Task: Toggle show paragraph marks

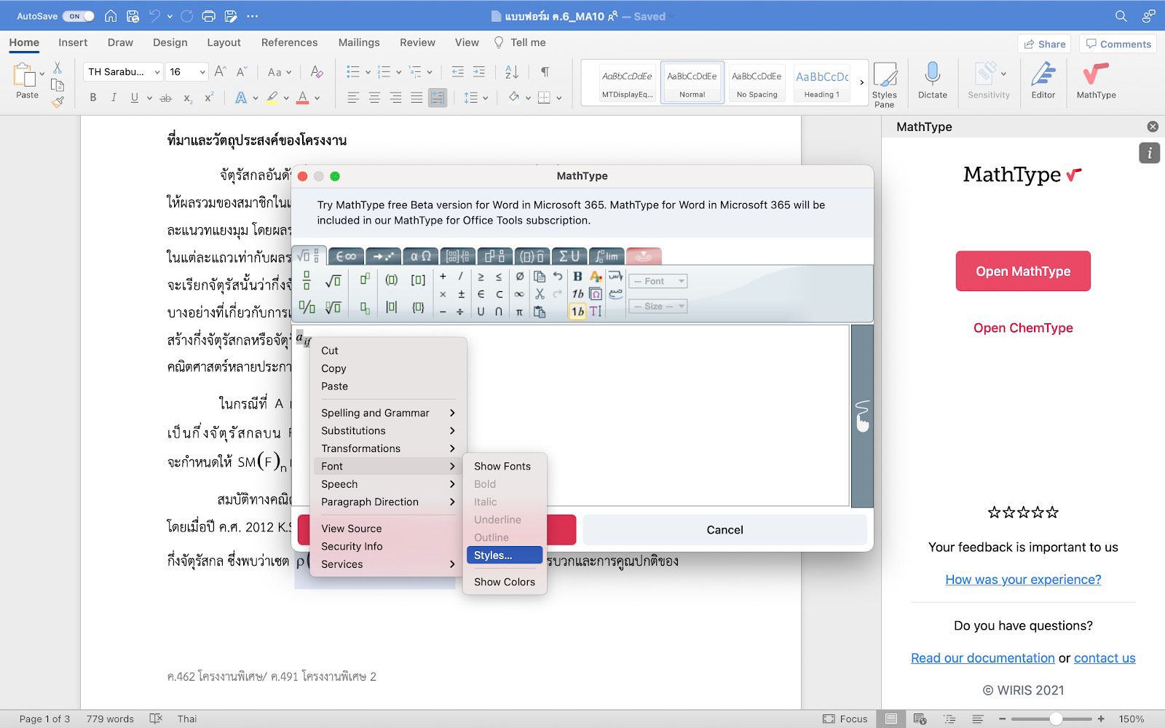Action: tap(545, 72)
